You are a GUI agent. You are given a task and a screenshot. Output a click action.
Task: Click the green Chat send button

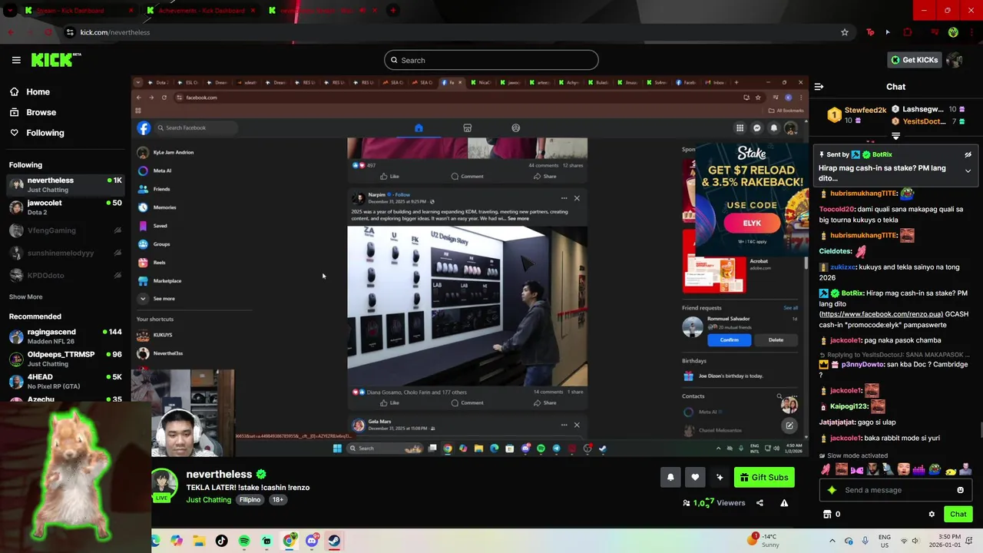(x=958, y=515)
